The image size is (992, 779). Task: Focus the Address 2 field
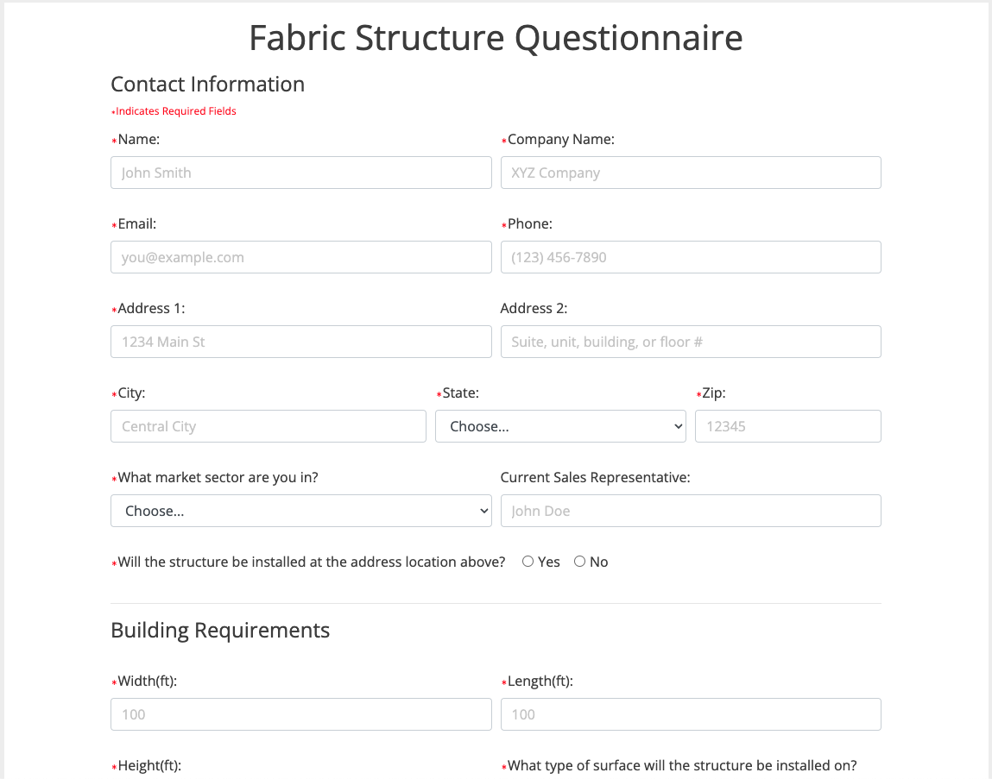pos(691,342)
